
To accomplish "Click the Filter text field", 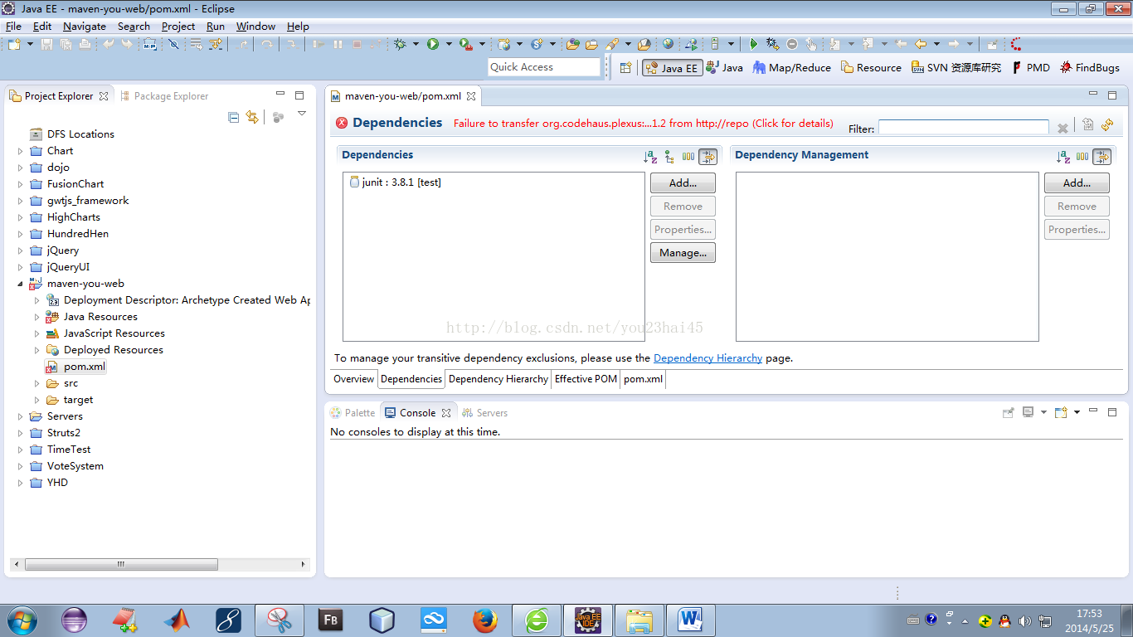I will pyautogui.click(x=964, y=128).
